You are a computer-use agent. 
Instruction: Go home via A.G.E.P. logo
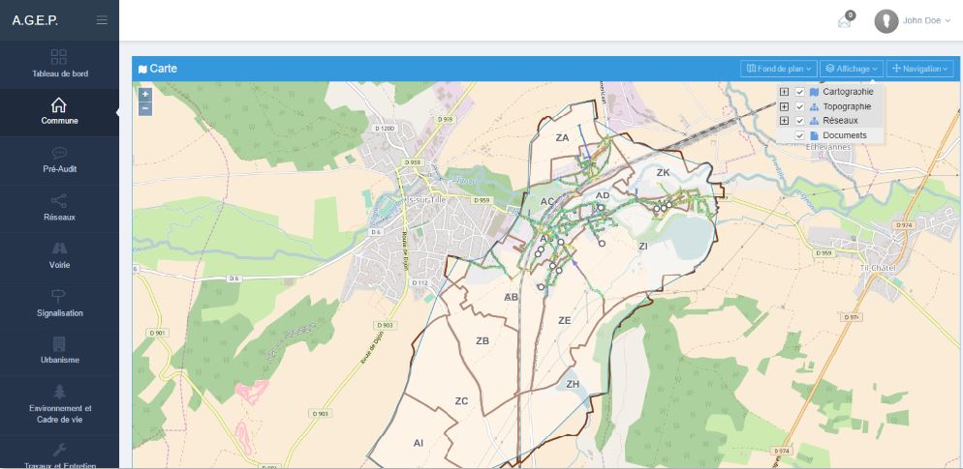(x=35, y=21)
